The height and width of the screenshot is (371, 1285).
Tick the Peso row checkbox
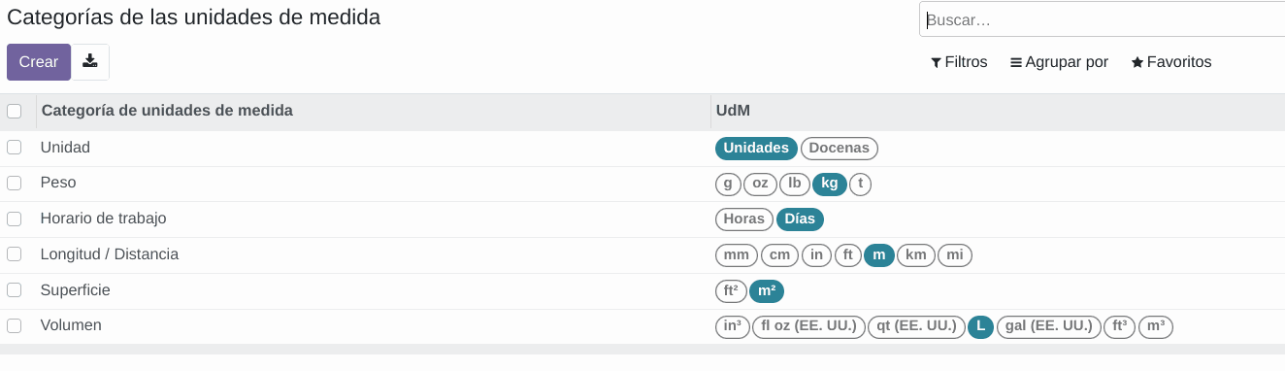(x=15, y=183)
